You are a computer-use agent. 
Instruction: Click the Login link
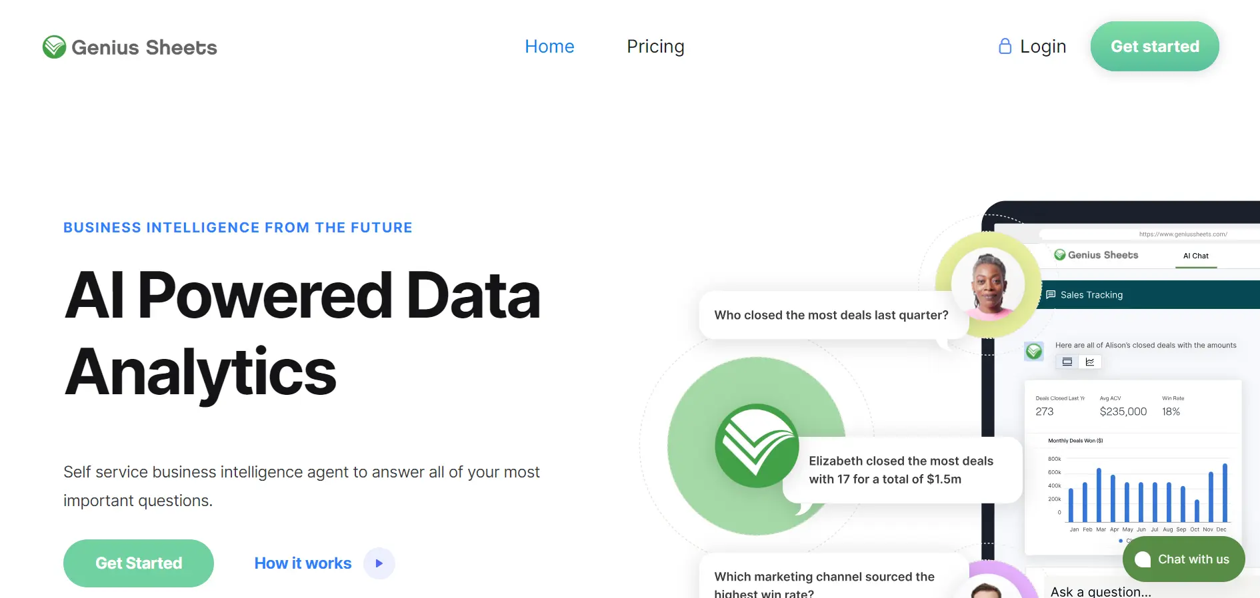click(1043, 47)
